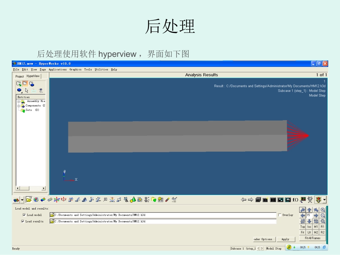340x255 pixels.
Task: Open the f() expression builder icon
Action: [x=295, y=200]
